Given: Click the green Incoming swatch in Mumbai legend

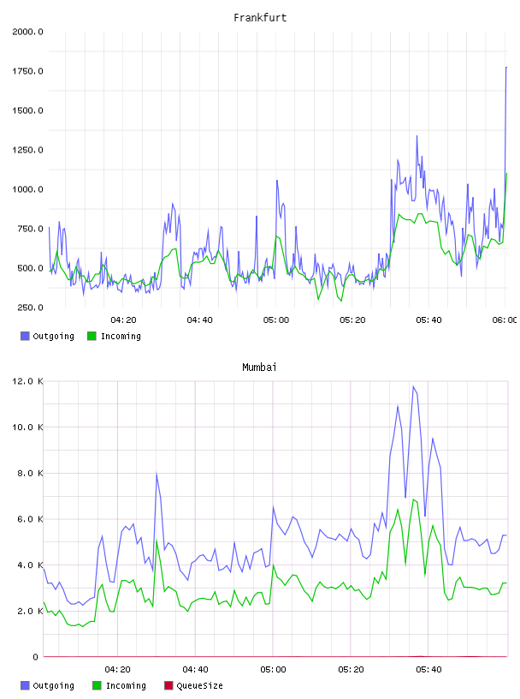Looking at the screenshot, I should click(97, 685).
